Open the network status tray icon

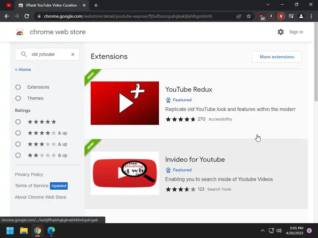click(x=271, y=231)
